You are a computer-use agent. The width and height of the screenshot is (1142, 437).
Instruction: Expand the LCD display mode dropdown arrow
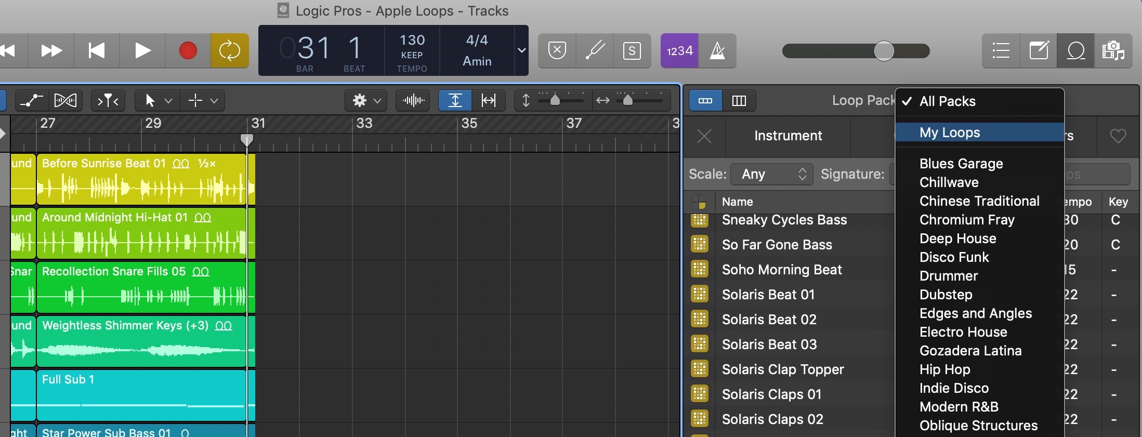[521, 50]
